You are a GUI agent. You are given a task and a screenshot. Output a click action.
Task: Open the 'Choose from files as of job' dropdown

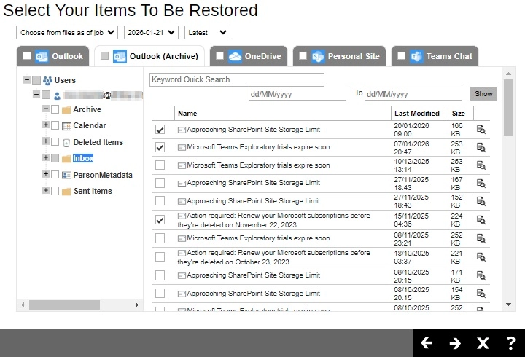pos(66,33)
